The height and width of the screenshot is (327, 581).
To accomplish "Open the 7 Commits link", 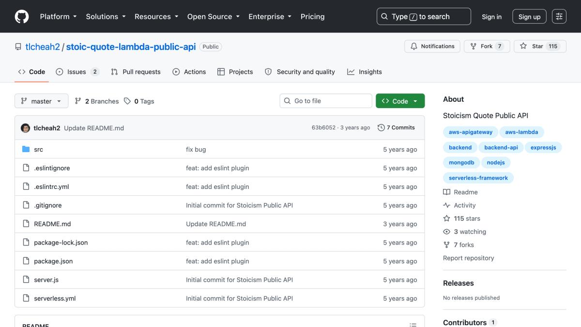I will point(397,128).
